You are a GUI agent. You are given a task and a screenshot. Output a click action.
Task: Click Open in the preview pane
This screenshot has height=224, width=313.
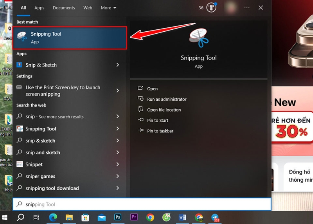pyautogui.click(x=152, y=89)
